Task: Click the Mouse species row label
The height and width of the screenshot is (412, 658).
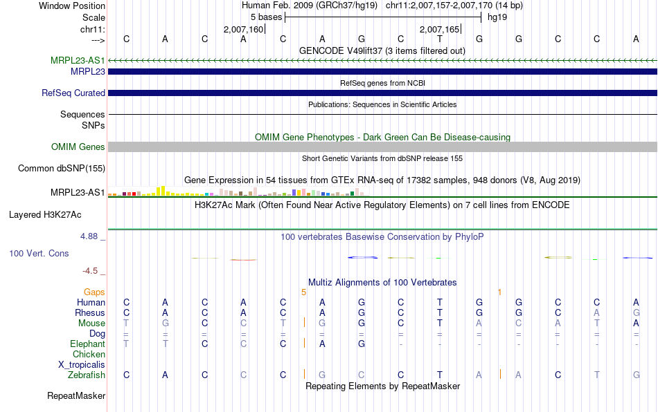Action: [x=91, y=324]
